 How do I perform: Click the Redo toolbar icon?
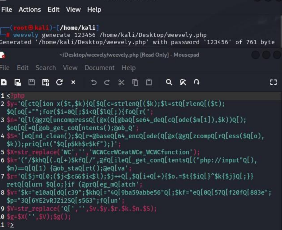pos(107,83)
